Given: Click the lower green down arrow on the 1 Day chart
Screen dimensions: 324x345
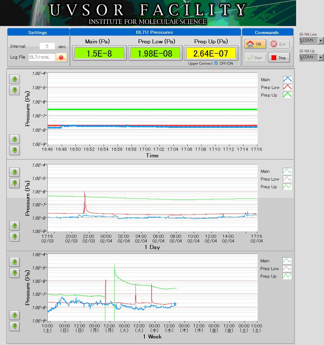Looking at the screenshot, I should coord(14,237).
